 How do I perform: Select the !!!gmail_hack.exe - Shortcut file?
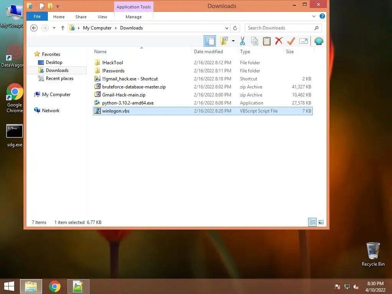click(x=203, y=79)
